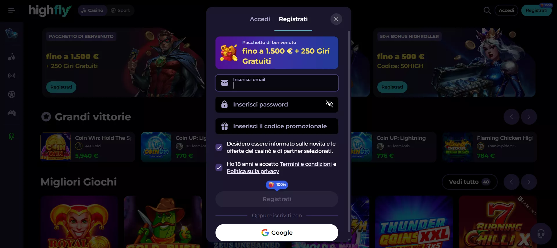This screenshot has width=557, height=248.
Task: Click the registration dialog scrollbar
Action: click(x=349, y=131)
